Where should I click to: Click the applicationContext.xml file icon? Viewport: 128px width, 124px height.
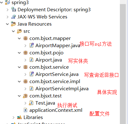point(25,110)
